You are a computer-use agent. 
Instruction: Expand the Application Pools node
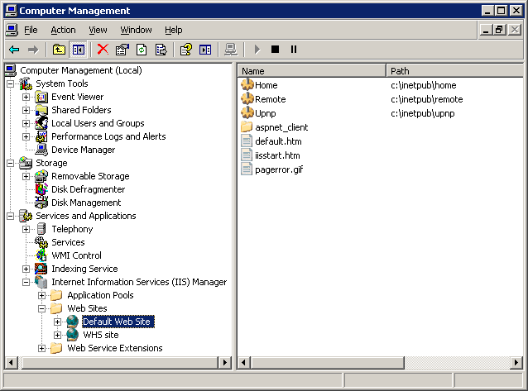click(x=41, y=295)
